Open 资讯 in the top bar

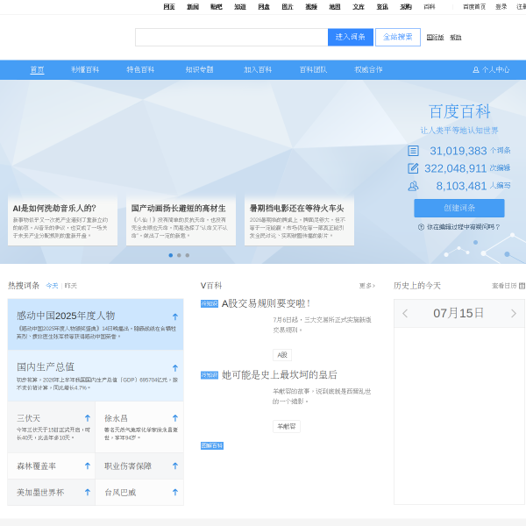point(382,7)
